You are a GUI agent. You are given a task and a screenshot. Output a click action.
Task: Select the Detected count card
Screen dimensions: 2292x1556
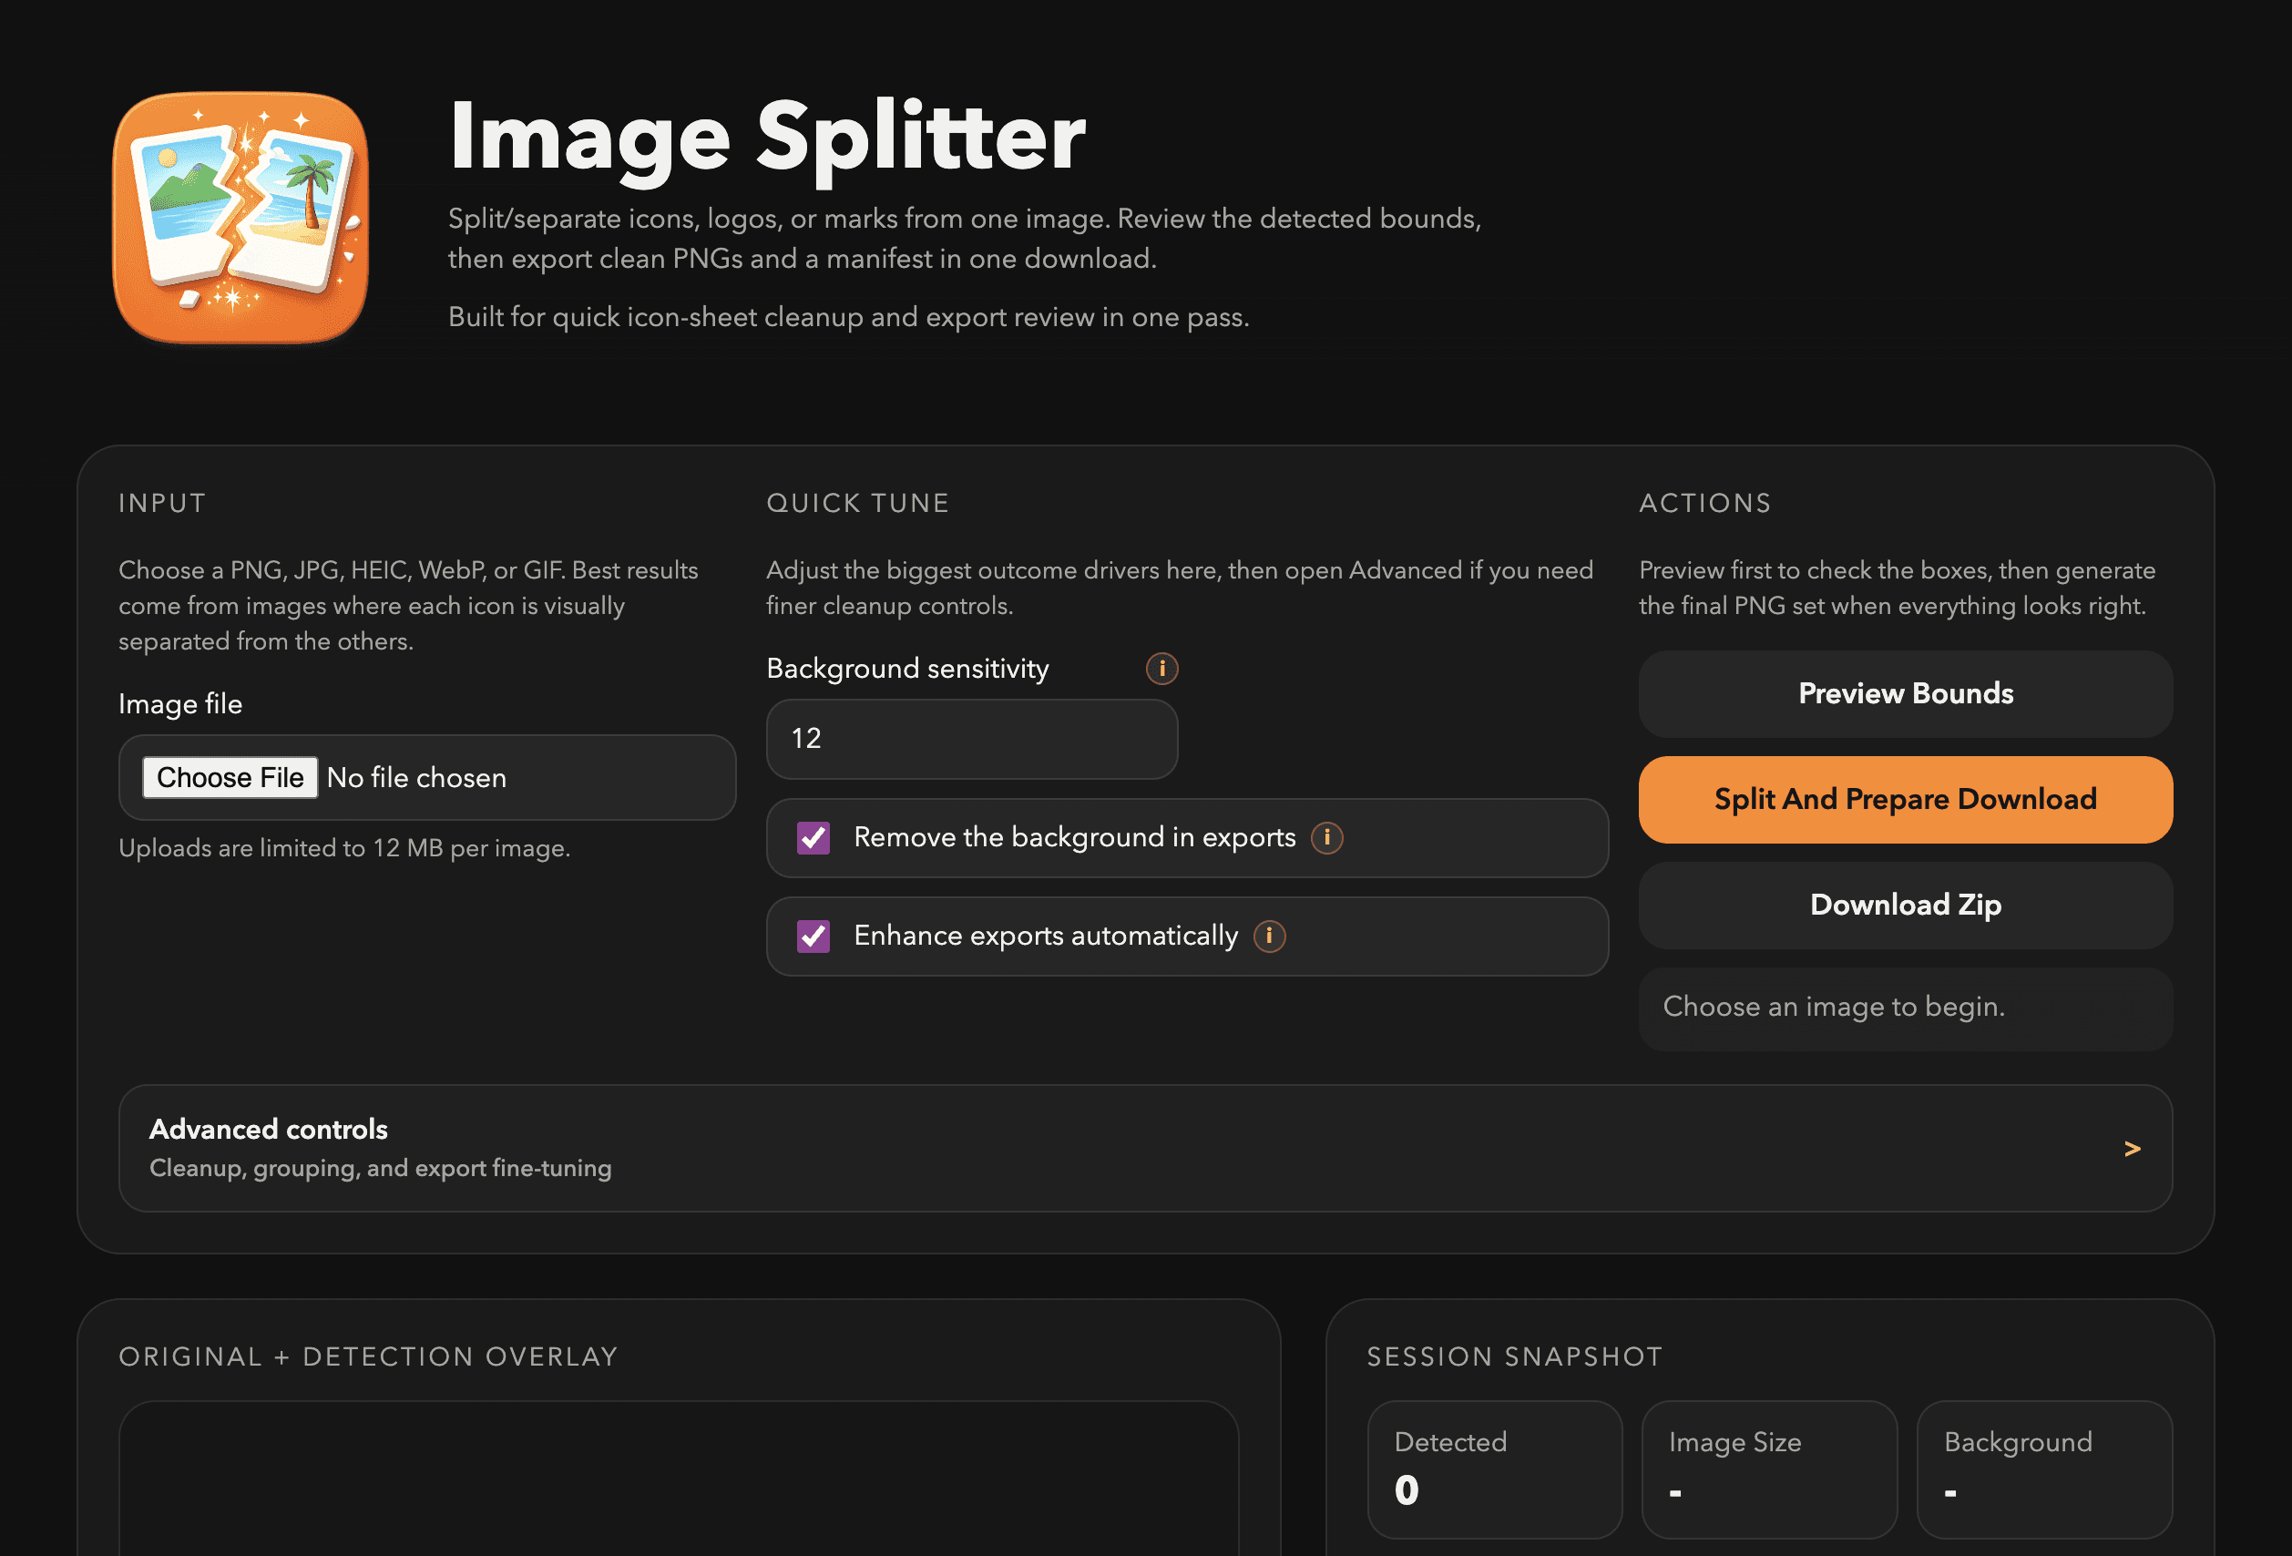1493,1469
